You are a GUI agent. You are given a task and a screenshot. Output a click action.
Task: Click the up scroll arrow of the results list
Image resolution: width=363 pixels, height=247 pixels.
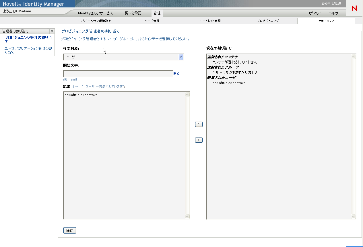coord(187,94)
